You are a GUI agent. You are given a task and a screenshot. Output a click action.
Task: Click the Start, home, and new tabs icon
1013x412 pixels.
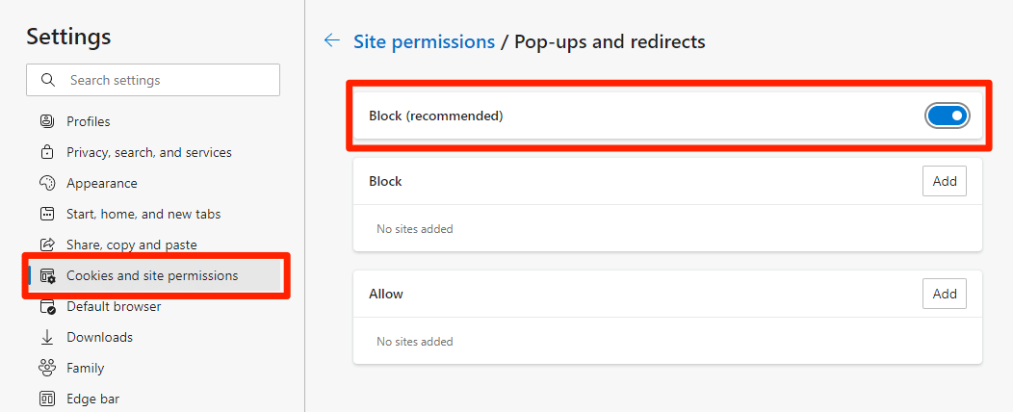coord(47,214)
